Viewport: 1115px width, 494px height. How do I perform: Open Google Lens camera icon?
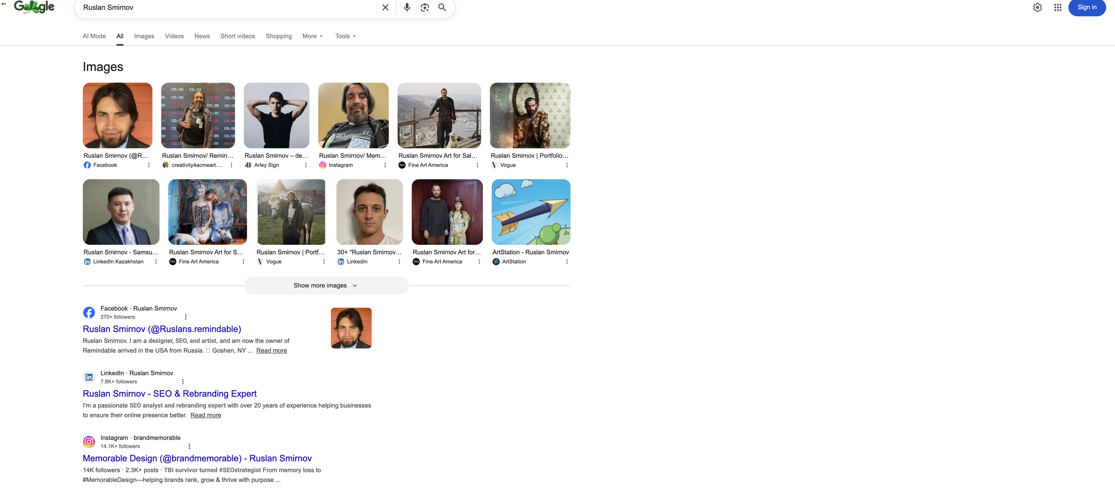424,7
